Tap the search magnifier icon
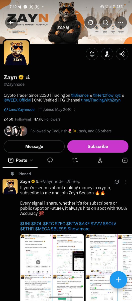Screen dimensions: 132x301 pyautogui.click(x=105, y=22)
